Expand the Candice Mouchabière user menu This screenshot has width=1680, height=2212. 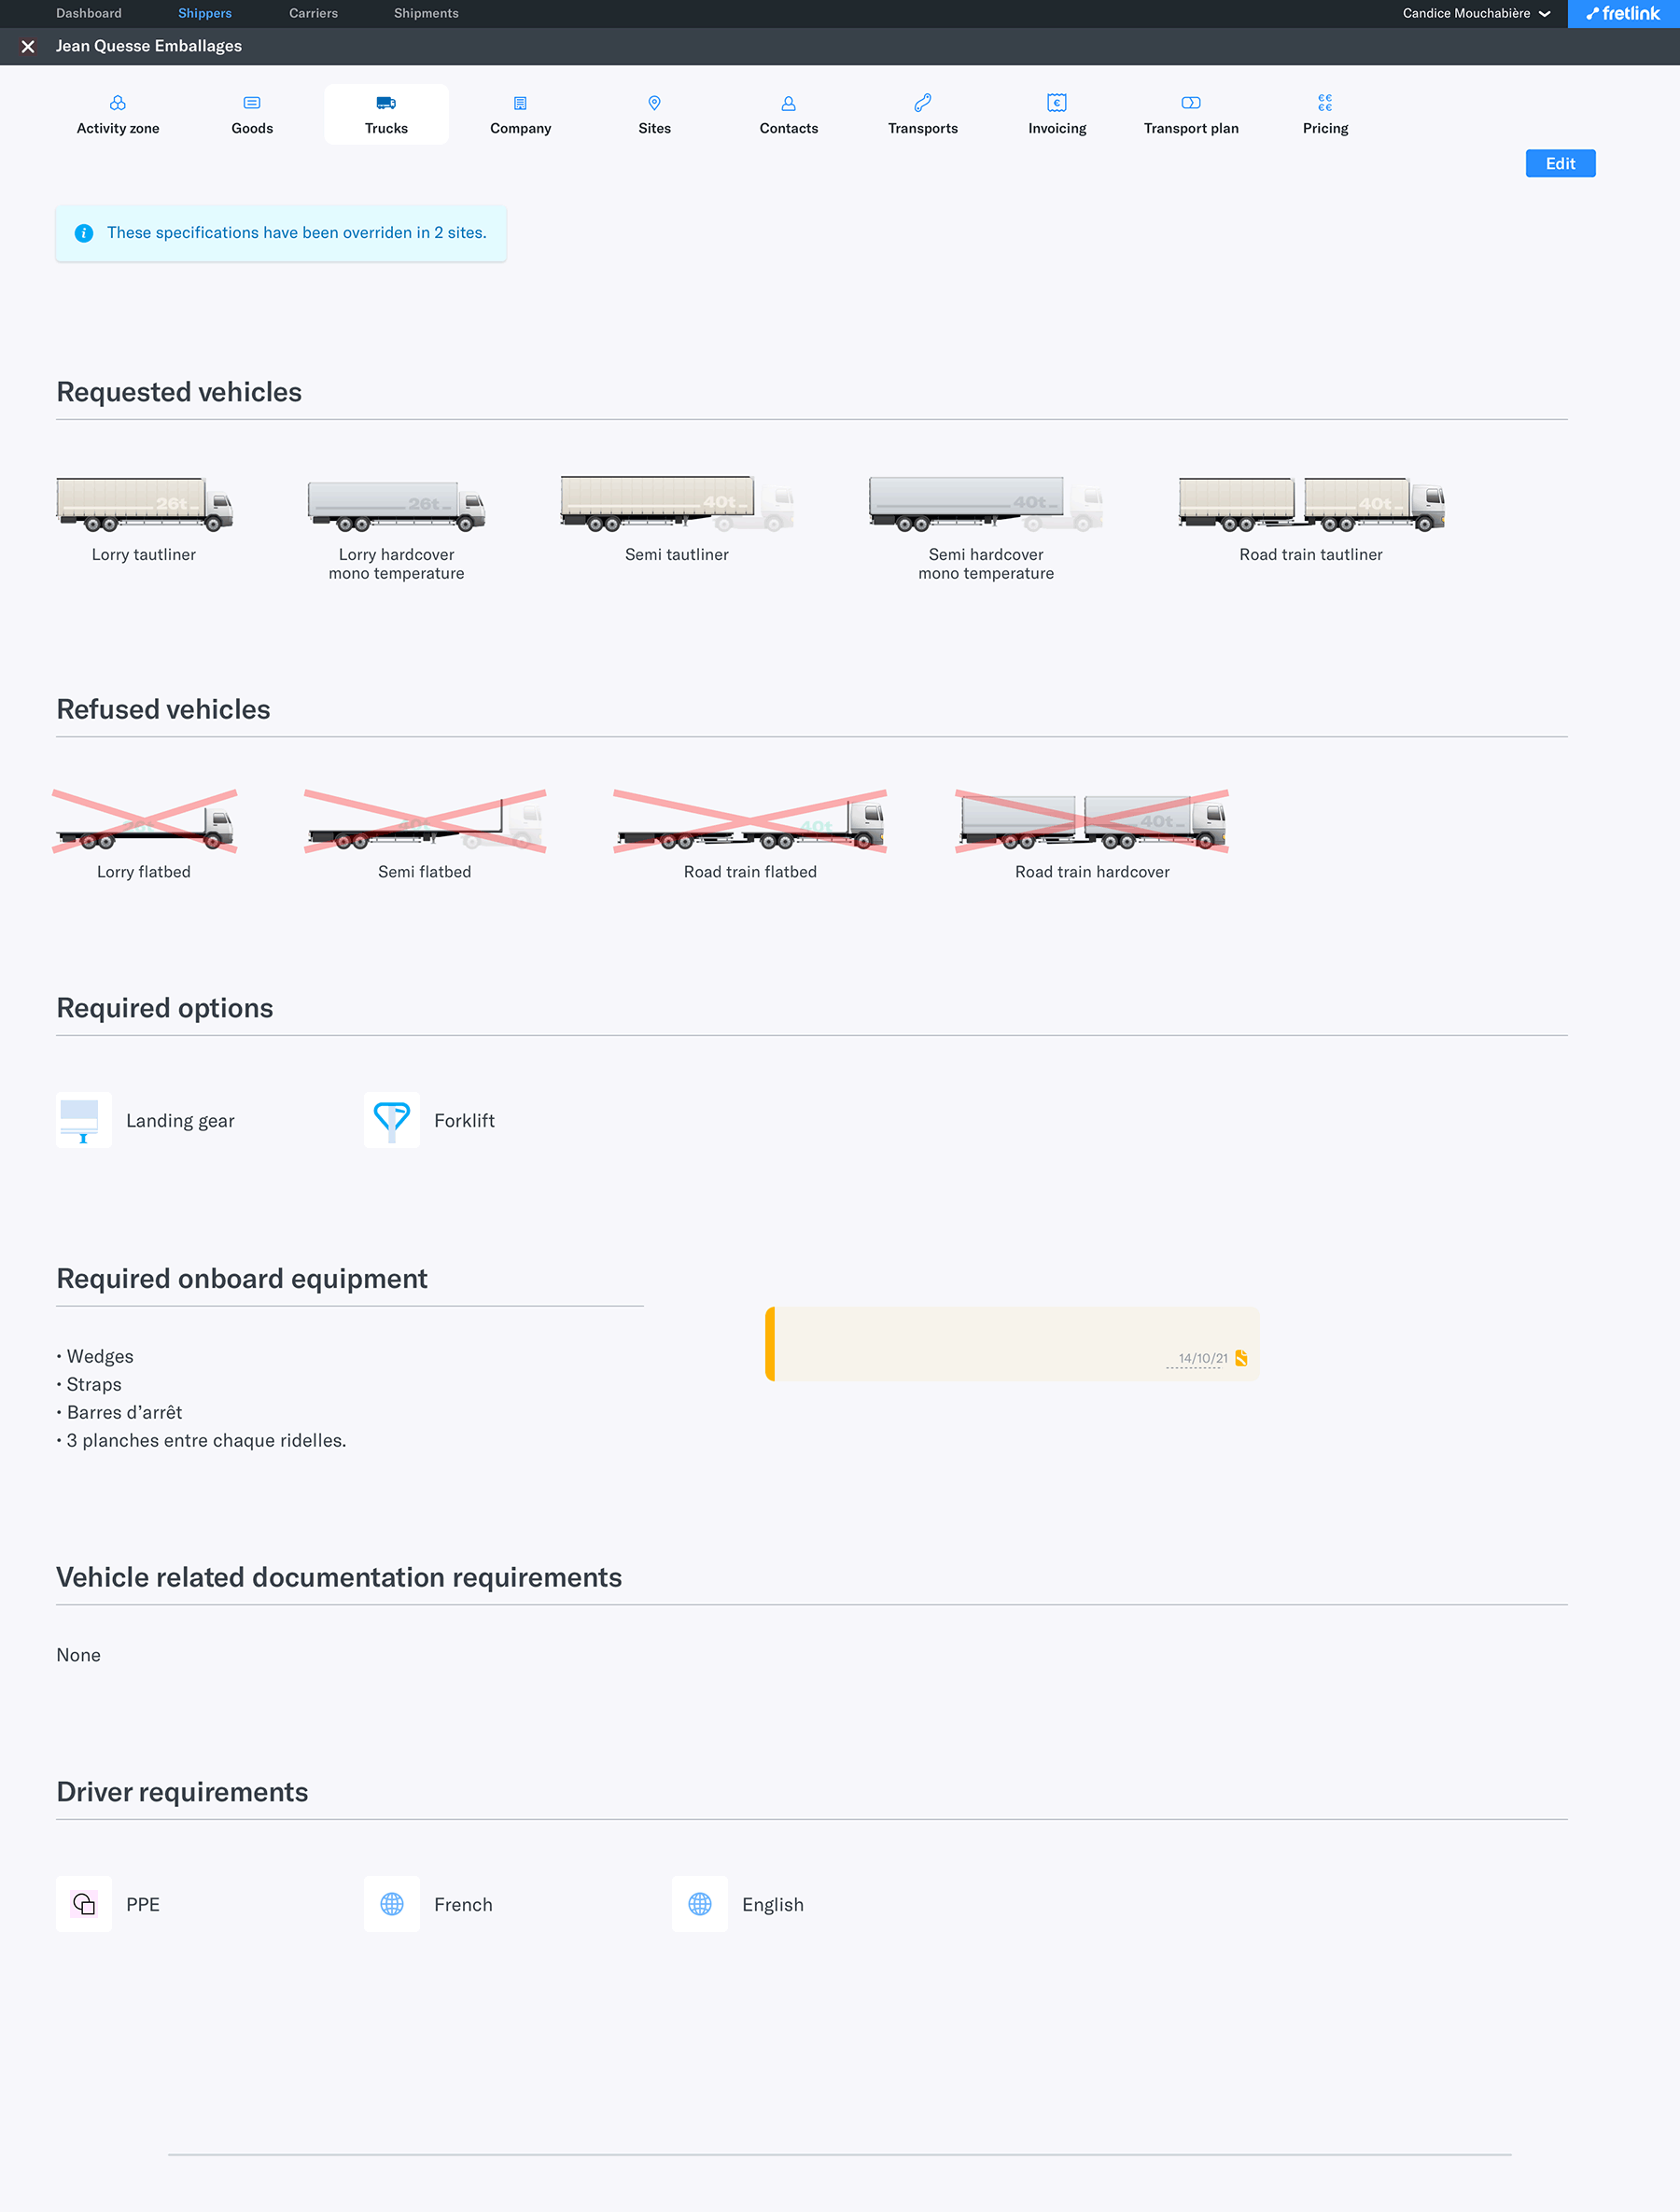click(x=1476, y=13)
